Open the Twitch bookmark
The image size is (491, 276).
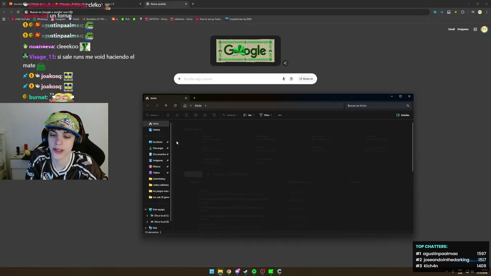[x=74, y=19]
